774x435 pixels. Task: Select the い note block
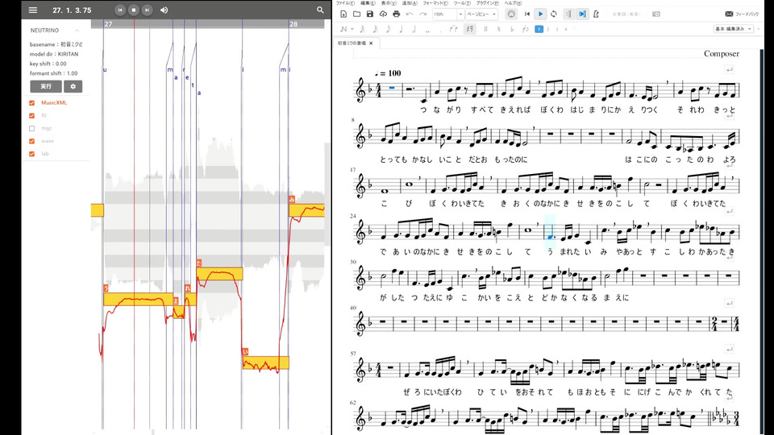tap(265, 362)
